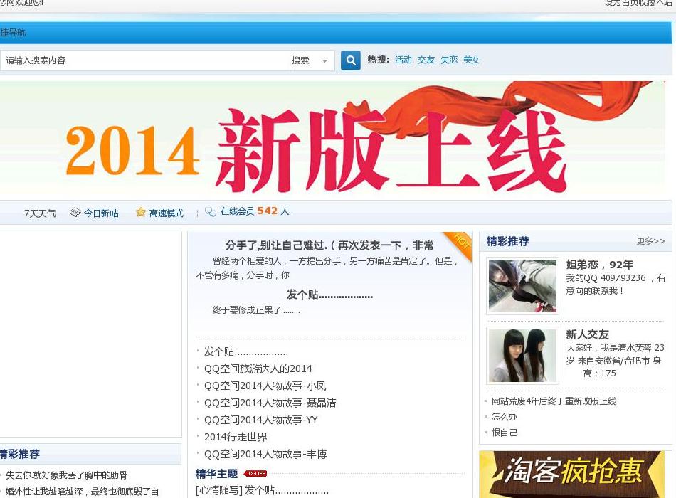Open 新人交友 post title
The height and width of the screenshot is (498, 676).
(x=587, y=334)
